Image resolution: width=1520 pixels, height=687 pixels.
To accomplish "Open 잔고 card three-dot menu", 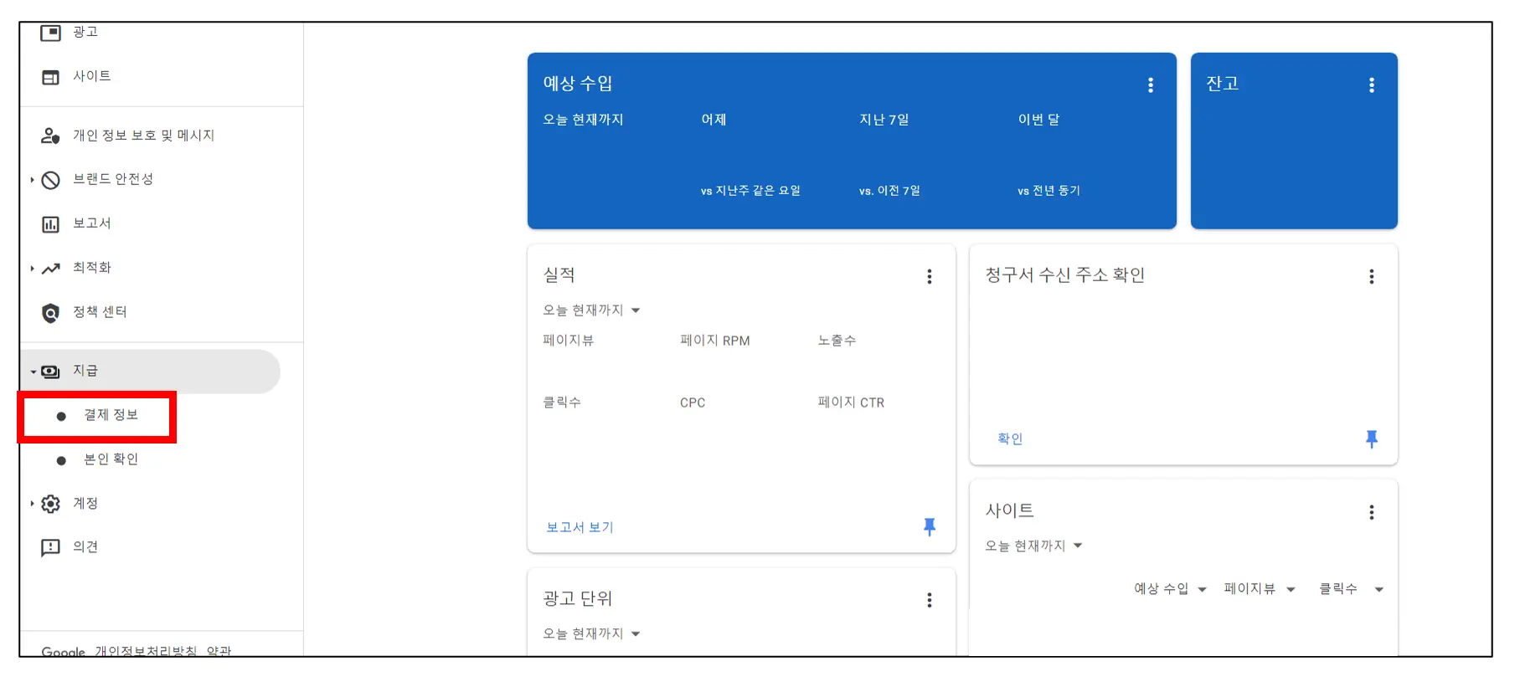I will pos(1372,85).
